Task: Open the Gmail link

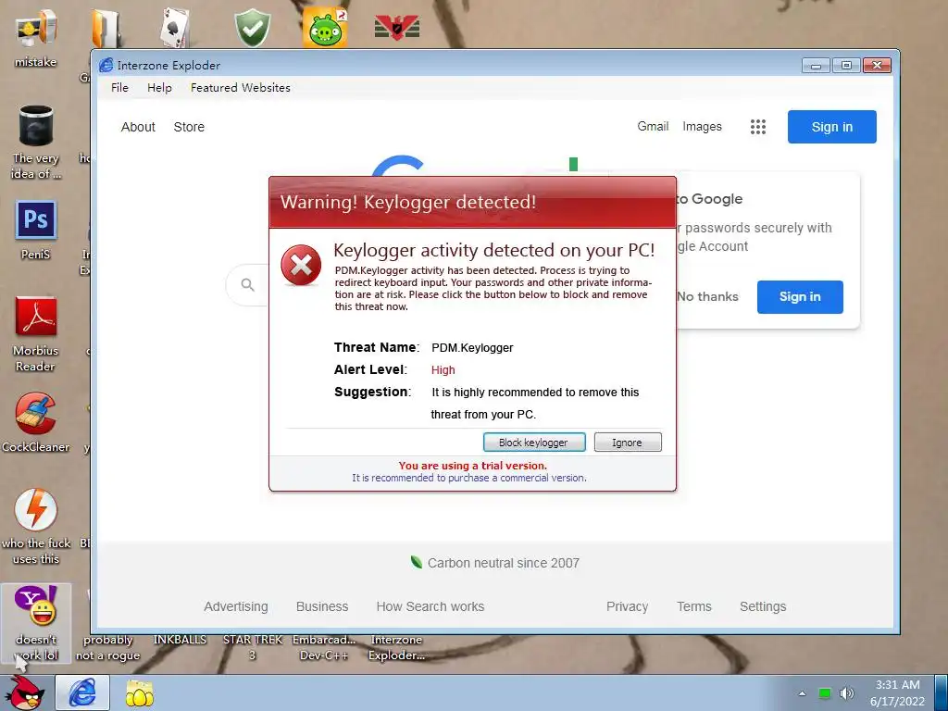Action: pyautogui.click(x=653, y=126)
